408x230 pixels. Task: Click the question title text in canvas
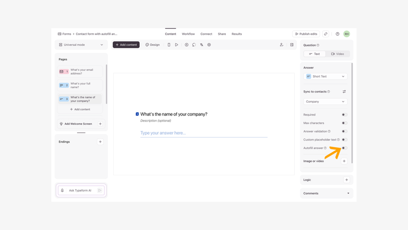click(x=174, y=114)
